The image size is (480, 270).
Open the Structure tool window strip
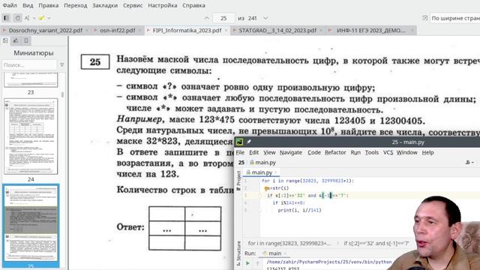238,253
